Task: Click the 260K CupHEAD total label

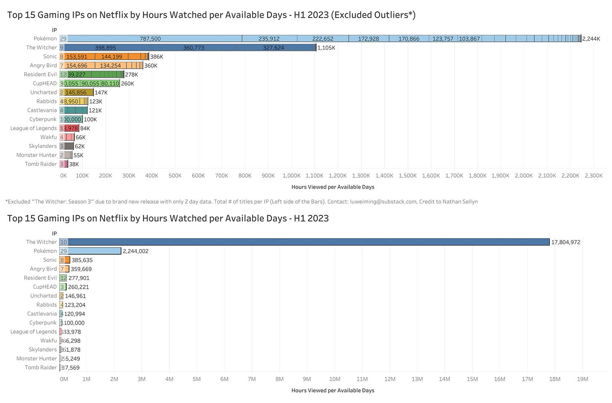Action: 127,84
